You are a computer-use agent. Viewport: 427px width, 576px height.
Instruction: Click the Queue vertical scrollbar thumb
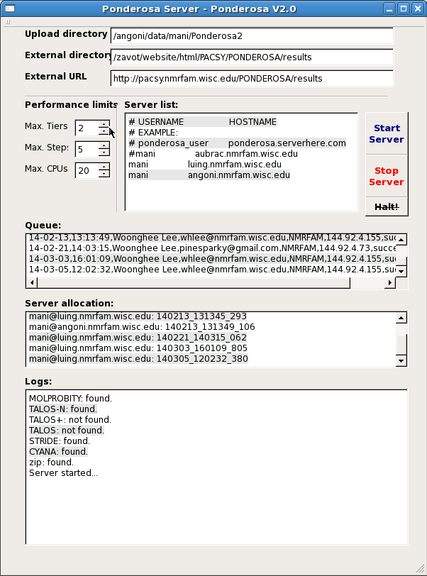click(x=401, y=261)
